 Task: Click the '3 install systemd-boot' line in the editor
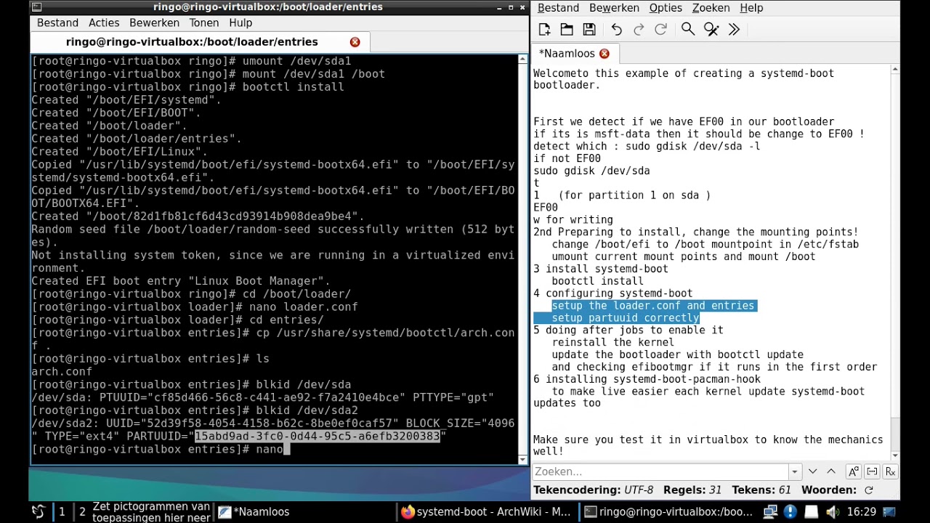point(600,269)
